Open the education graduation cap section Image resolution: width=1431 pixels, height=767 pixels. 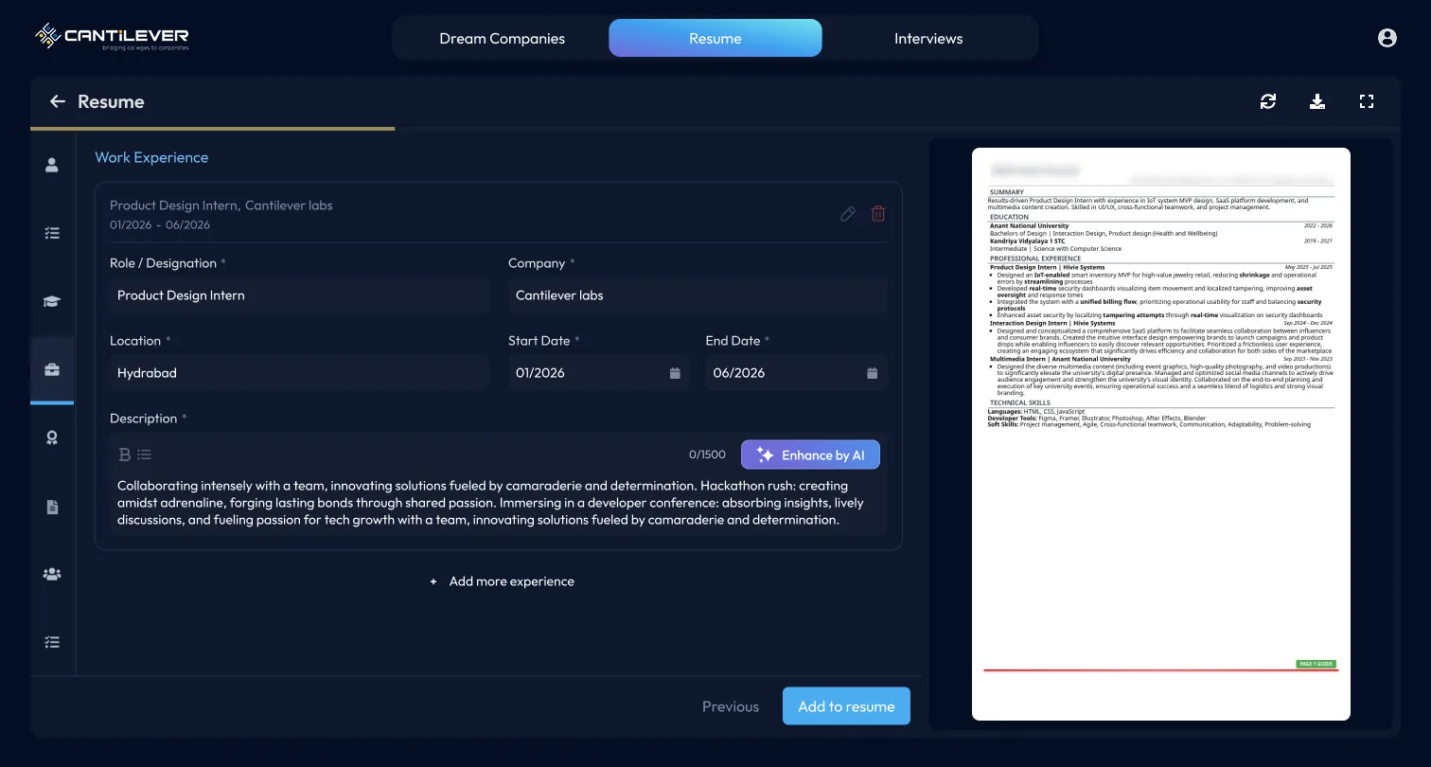[52, 301]
